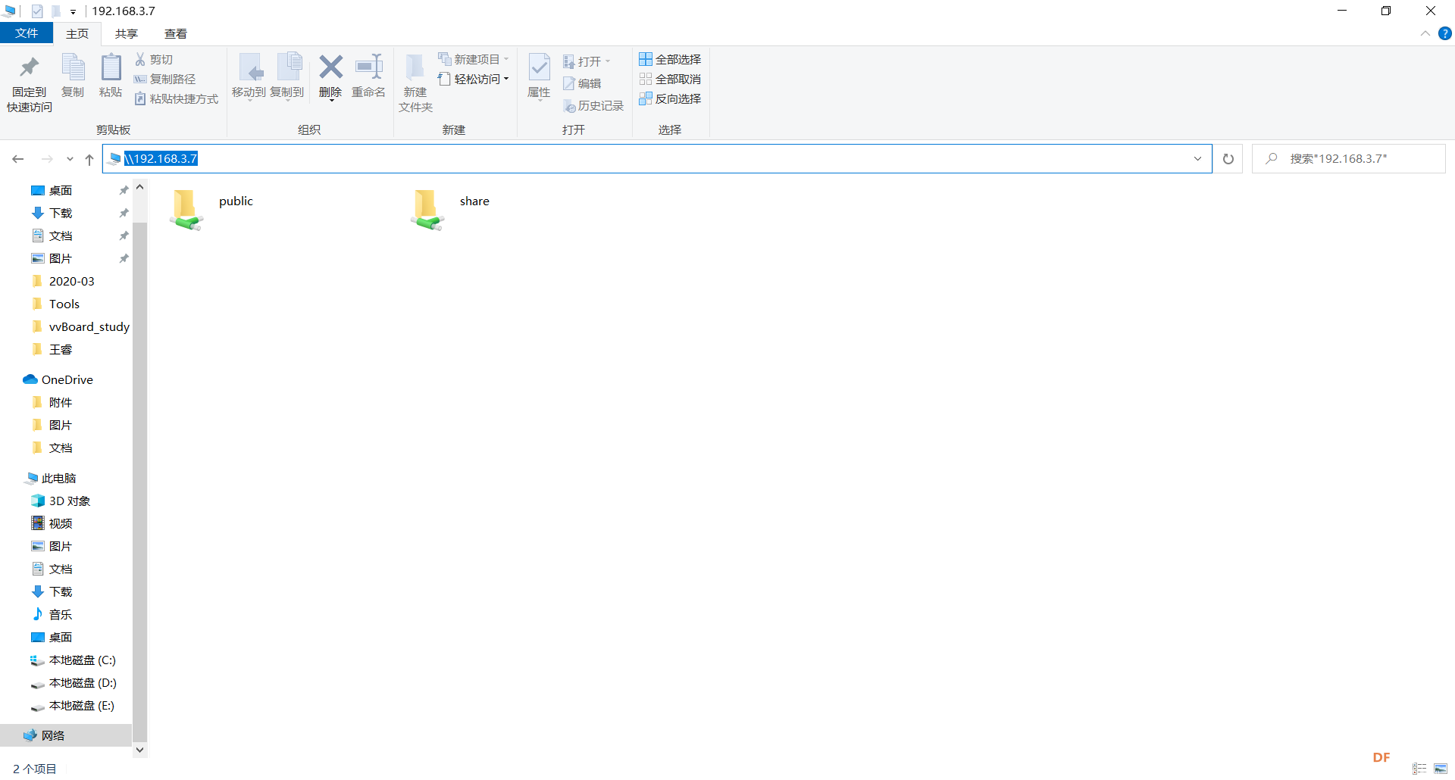1455x780 pixels.
Task: Click the 重命名 rename icon
Action: click(x=369, y=67)
